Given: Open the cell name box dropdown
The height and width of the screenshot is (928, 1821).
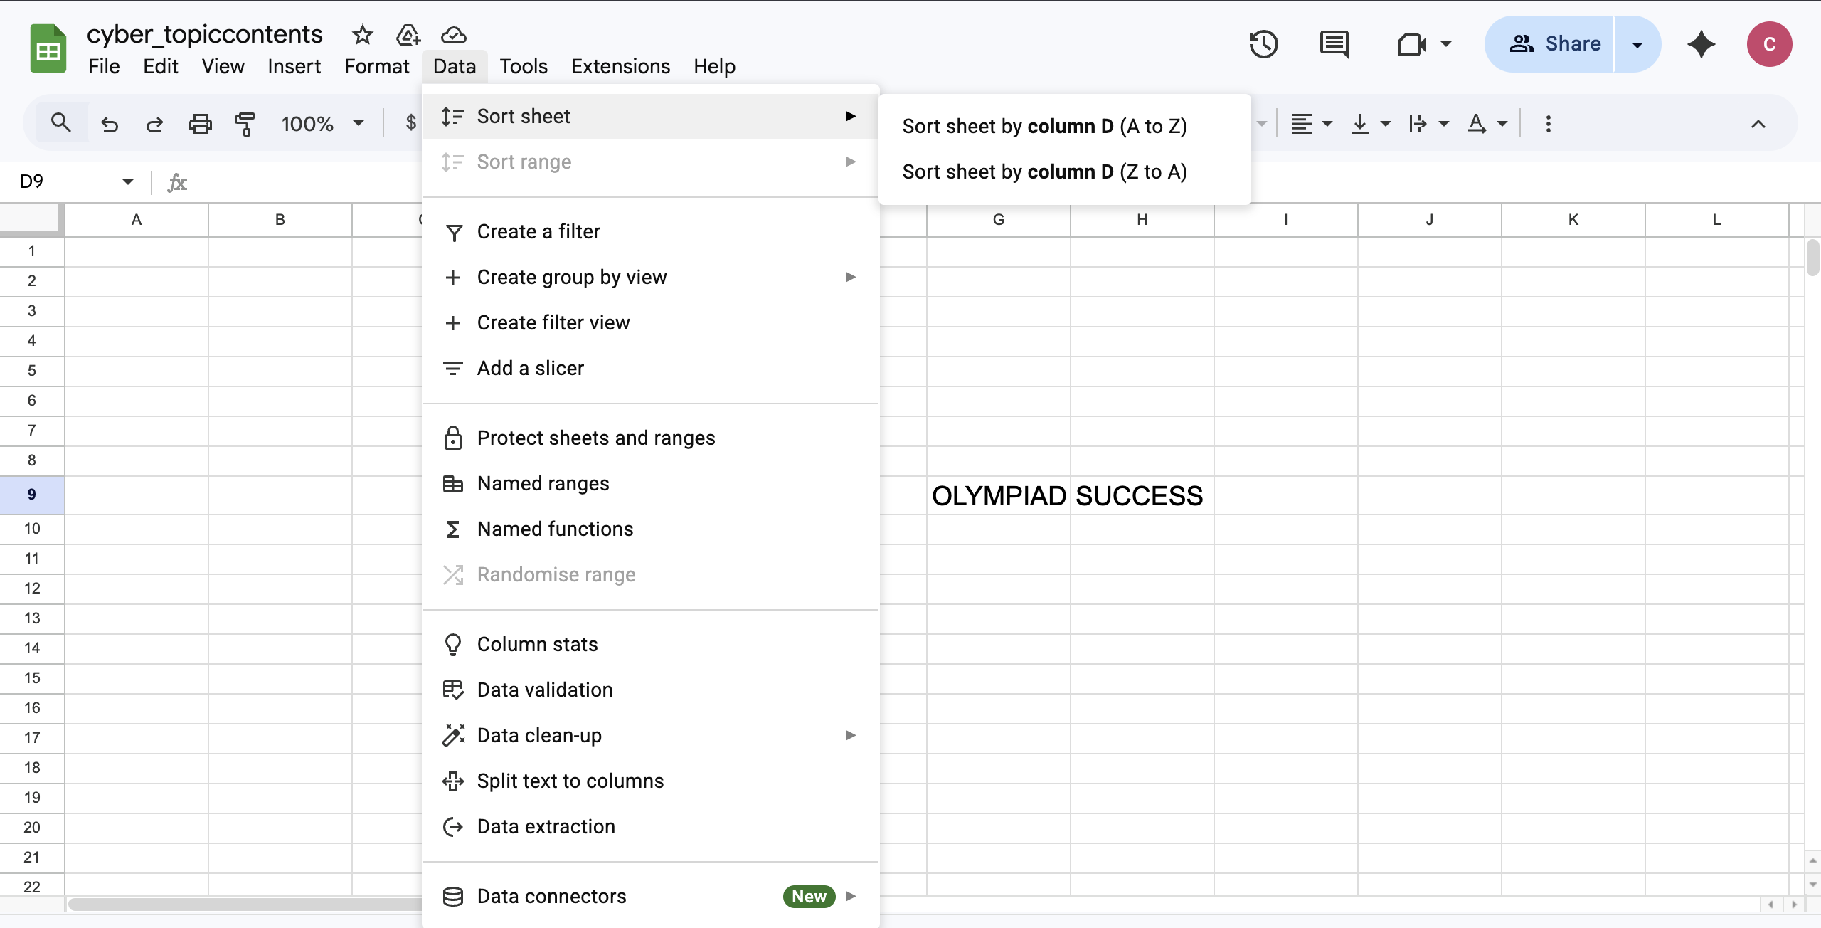Looking at the screenshot, I should pyautogui.click(x=127, y=181).
